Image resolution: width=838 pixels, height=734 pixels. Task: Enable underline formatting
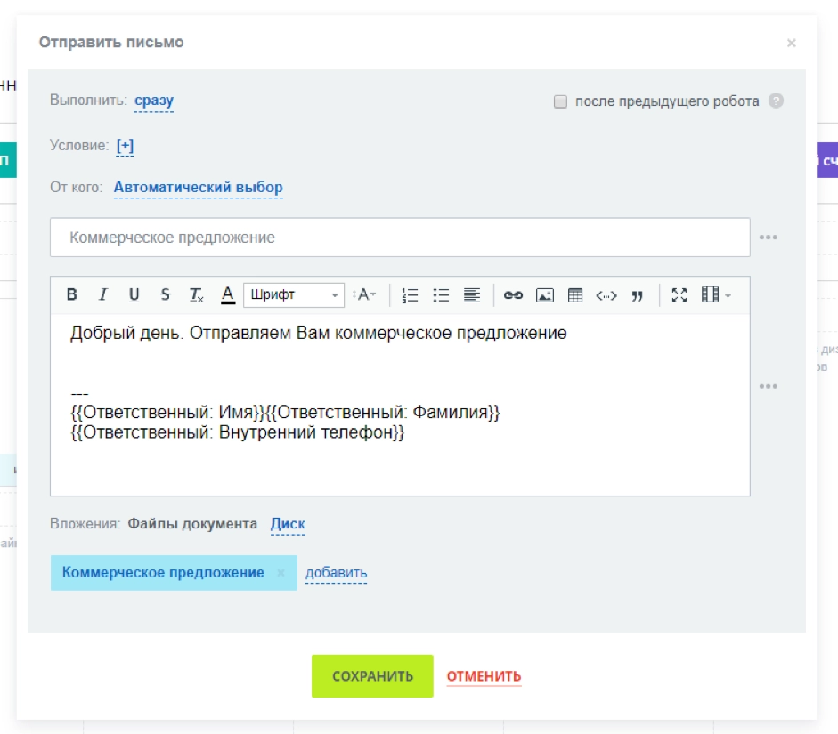pos(134,295)
